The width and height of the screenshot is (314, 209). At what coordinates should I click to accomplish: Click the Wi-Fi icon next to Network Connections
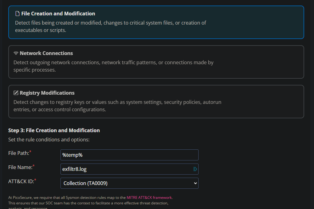tap(16, 53)
